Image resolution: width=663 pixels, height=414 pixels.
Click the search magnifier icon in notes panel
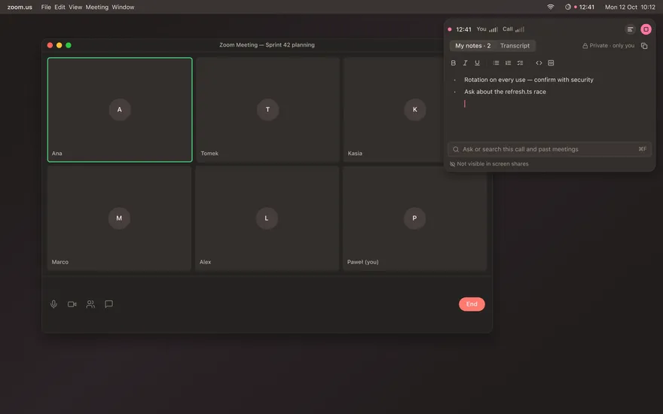[x=456, y=149]
